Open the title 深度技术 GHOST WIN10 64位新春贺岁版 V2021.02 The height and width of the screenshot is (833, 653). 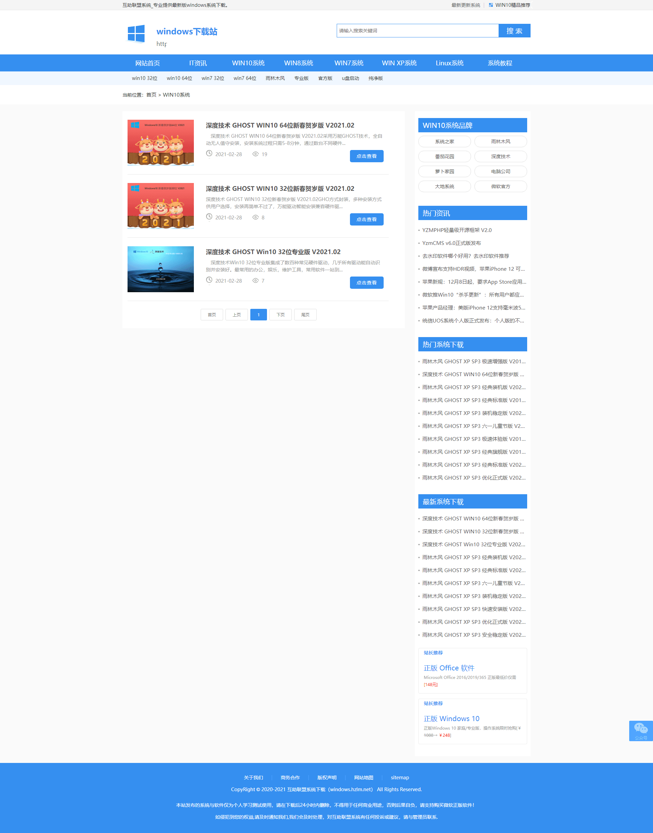[280, 126]
